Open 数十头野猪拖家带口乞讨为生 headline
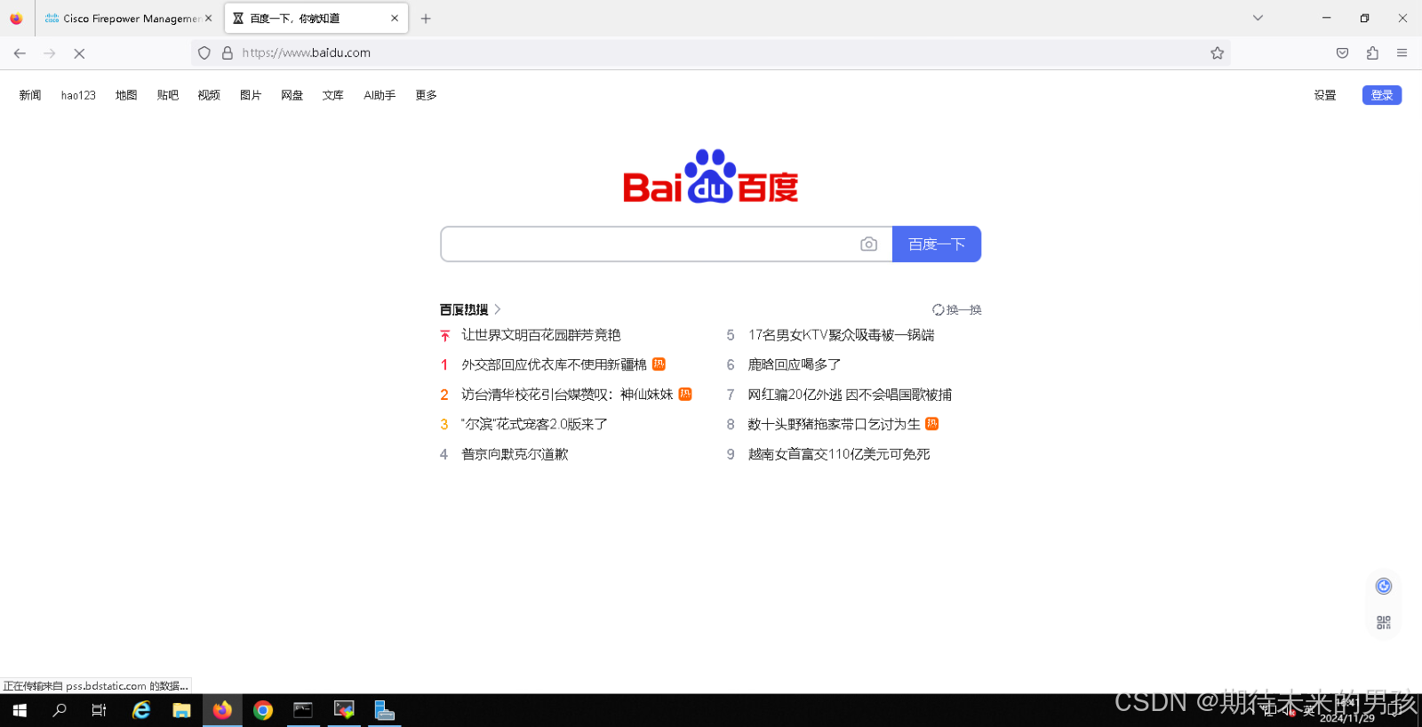Screen dimensions: 1422x727 point(835,425)
